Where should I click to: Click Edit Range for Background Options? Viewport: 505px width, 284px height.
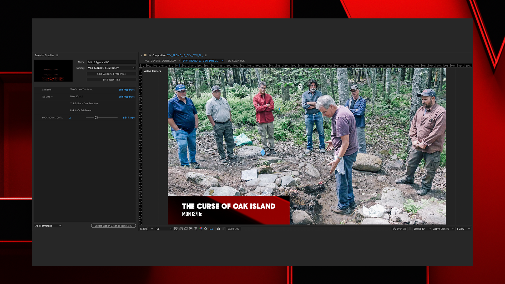pyautogui.click(x=129, y=118)
